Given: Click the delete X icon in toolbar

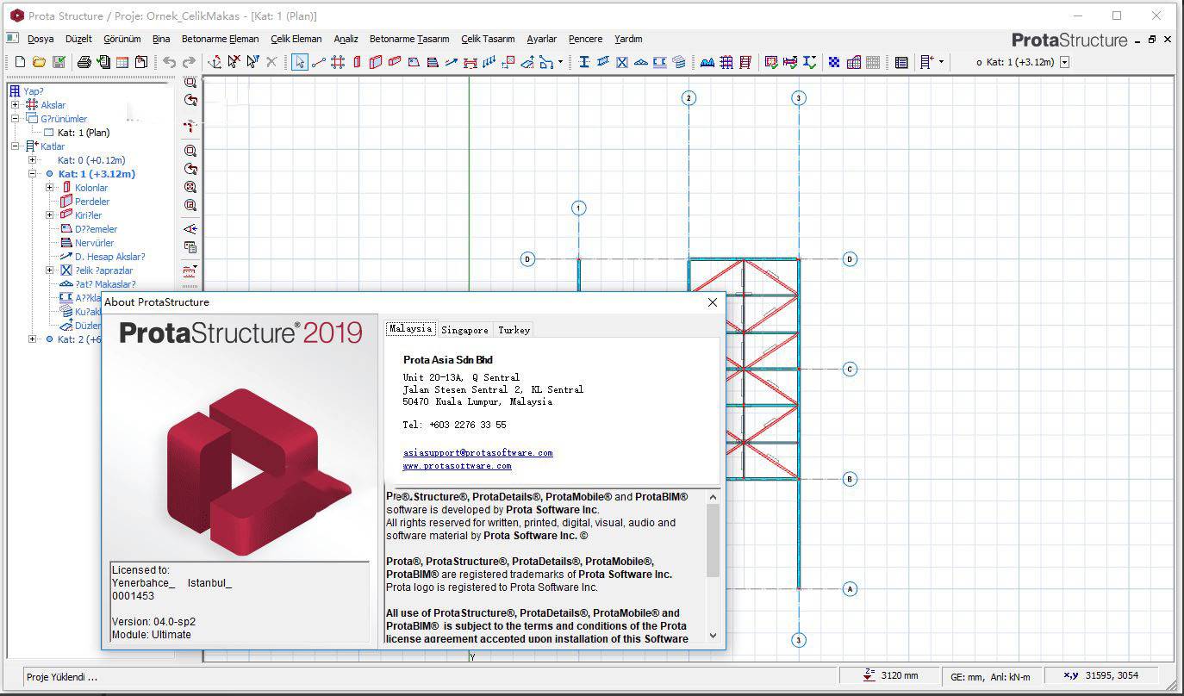Looking at the screenshot, I should click(x=271, y=62).
